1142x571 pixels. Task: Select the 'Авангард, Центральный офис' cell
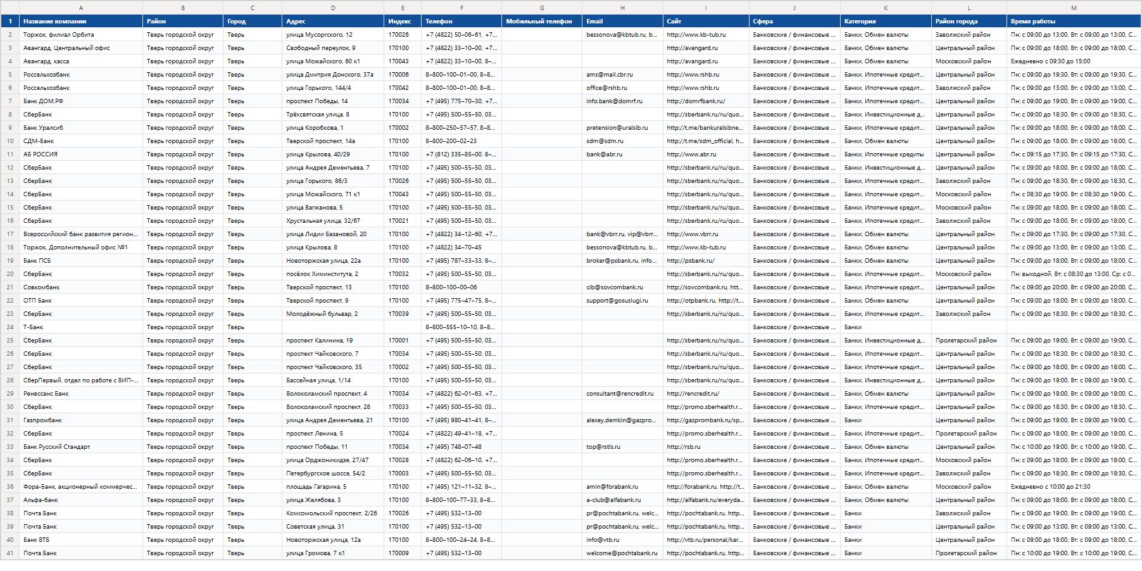pos(81,48)
